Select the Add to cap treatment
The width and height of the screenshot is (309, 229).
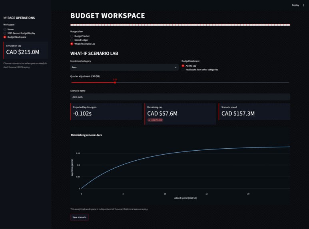coord(189,66)
